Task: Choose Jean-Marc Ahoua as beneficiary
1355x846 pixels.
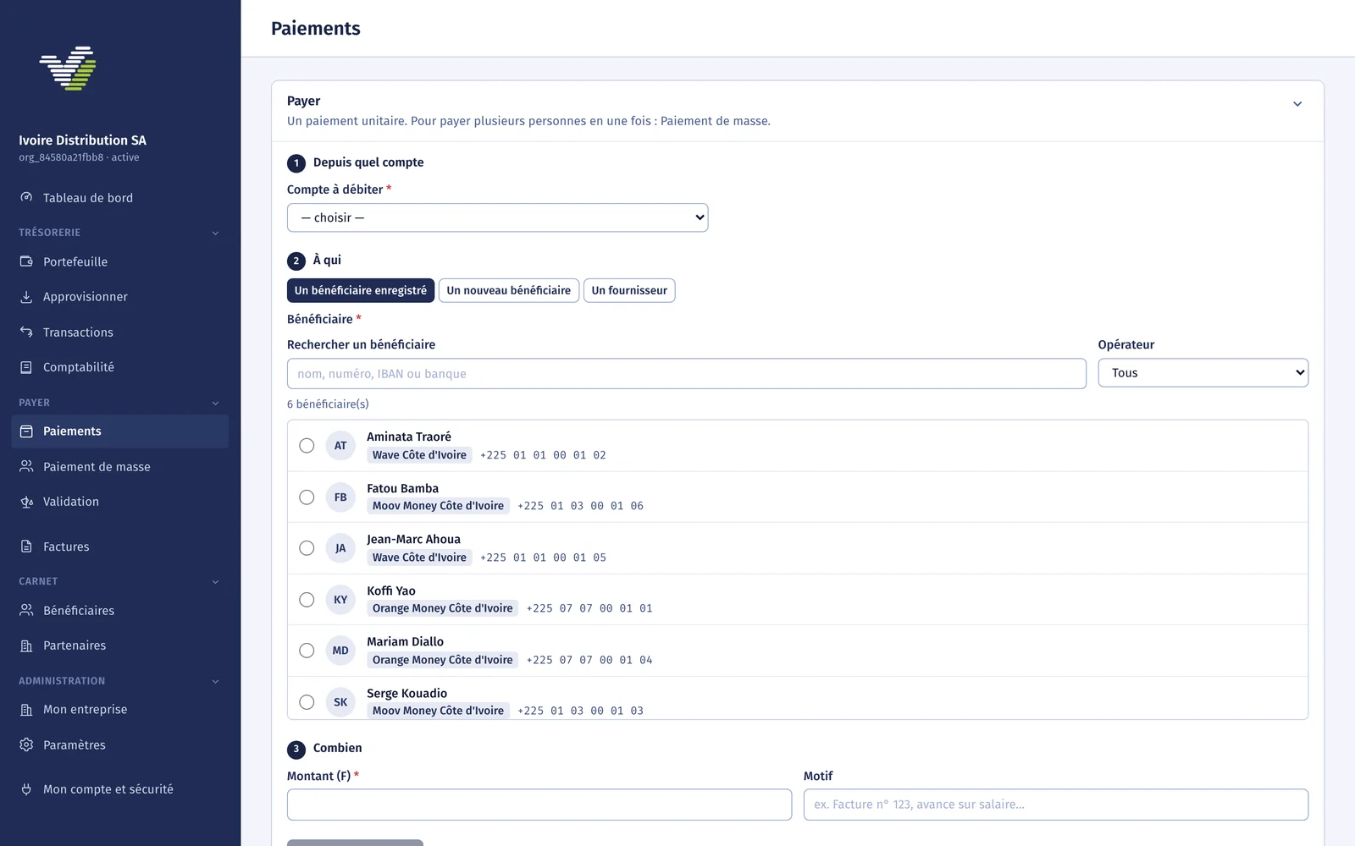Action: pyautogui.click(x=307, y=548)
